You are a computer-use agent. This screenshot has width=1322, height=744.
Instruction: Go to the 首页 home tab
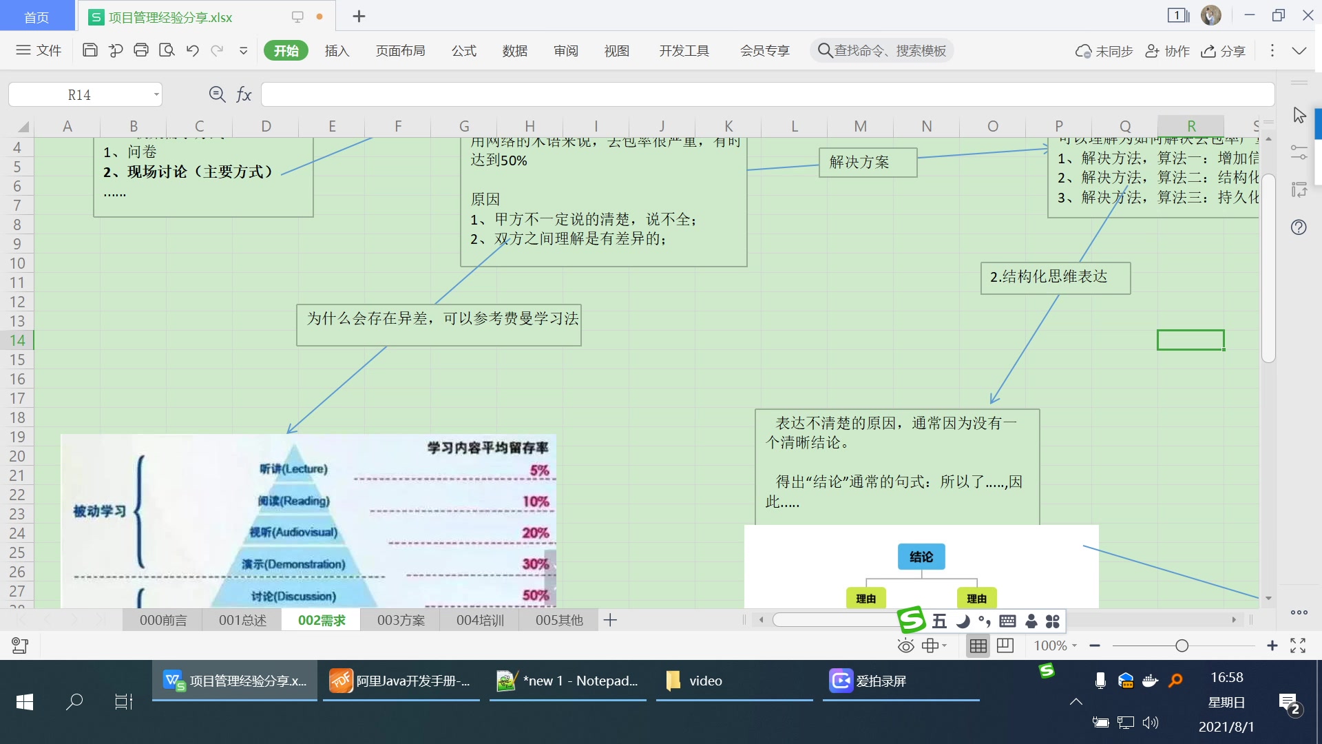pos(36,17)
